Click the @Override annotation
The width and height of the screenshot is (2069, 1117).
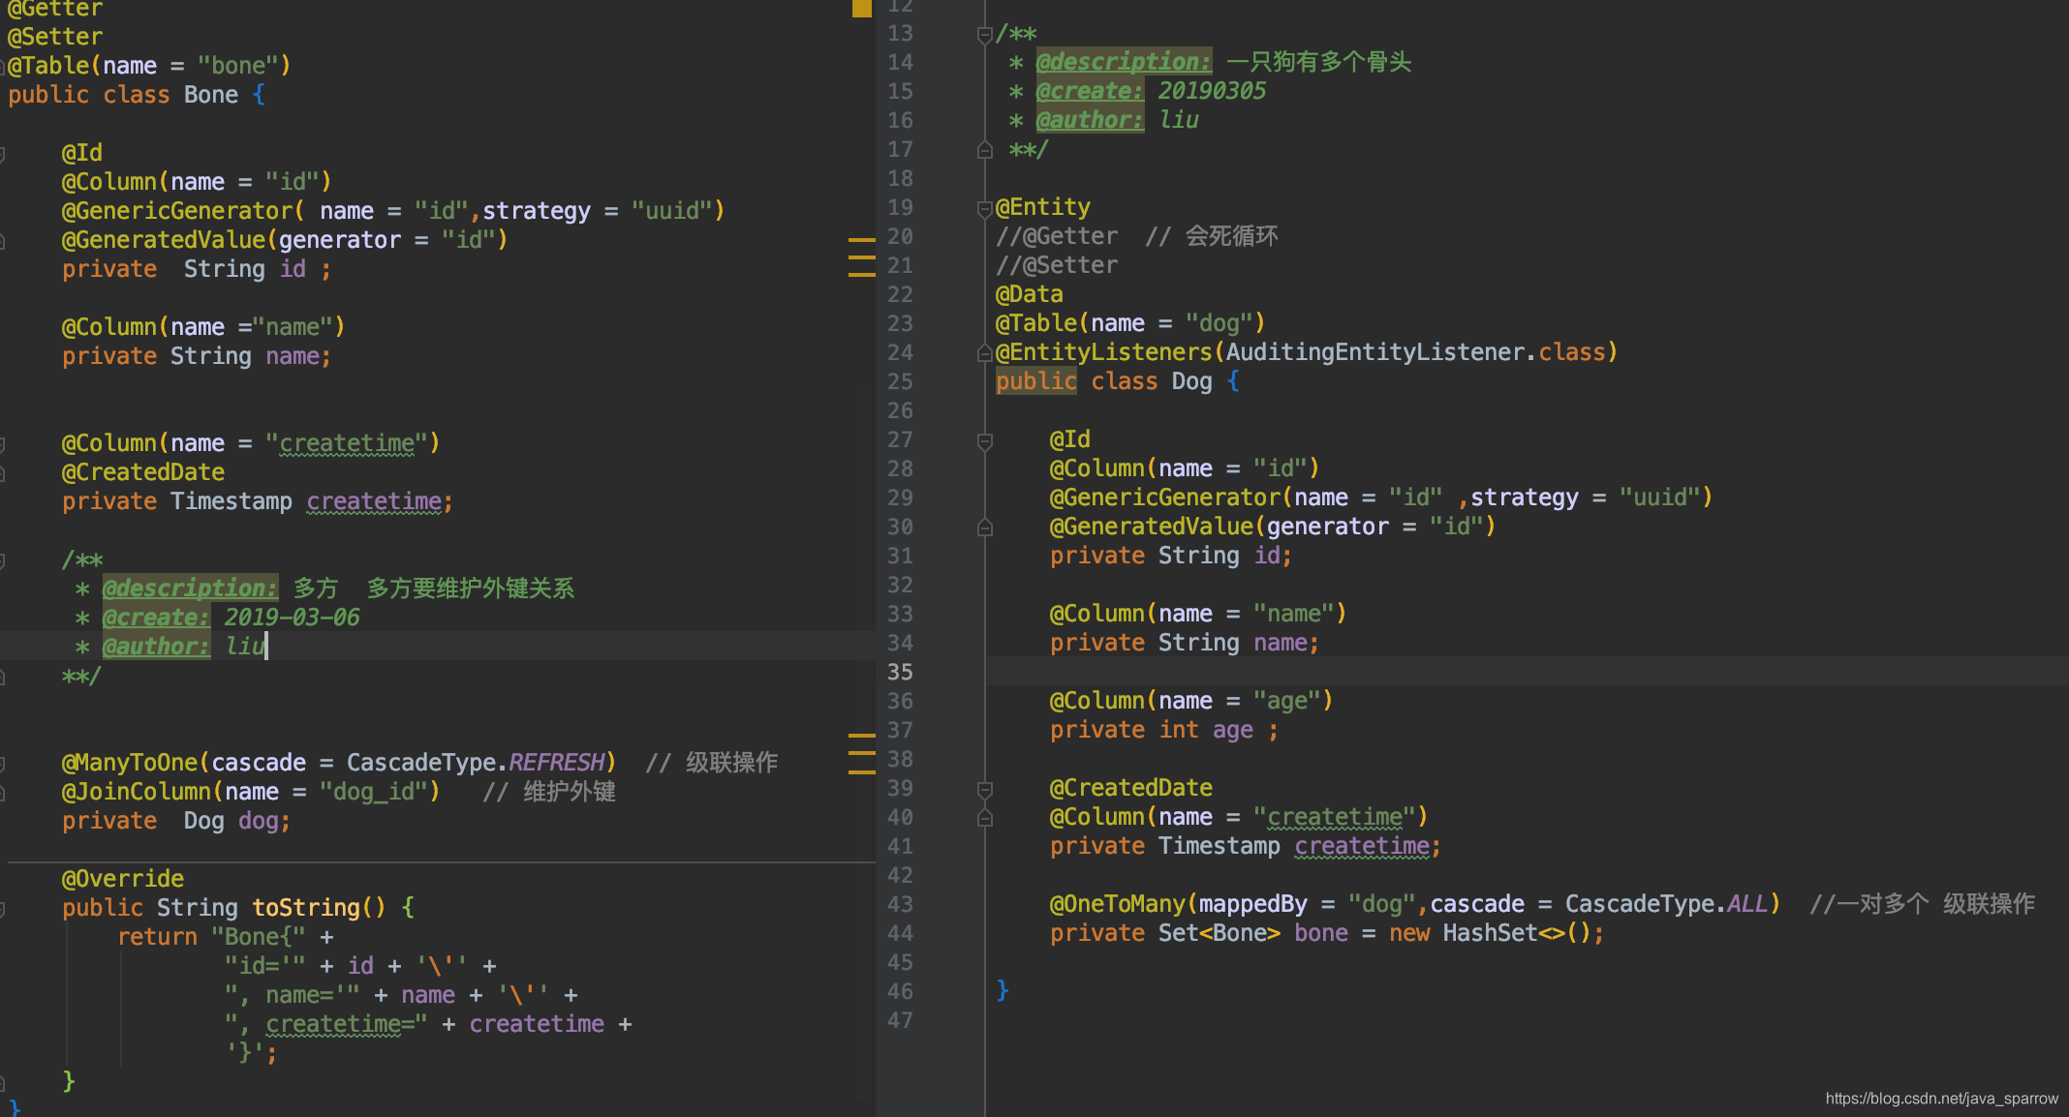(123, 879)
